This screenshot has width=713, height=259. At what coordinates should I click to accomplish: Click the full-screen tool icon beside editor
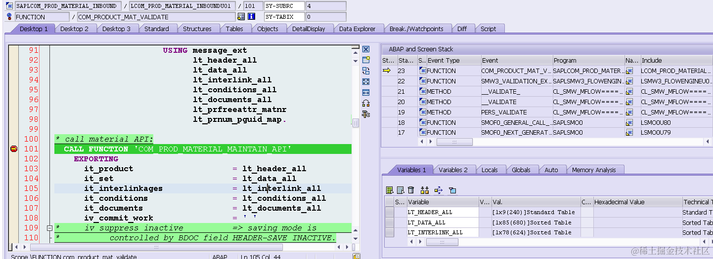point(366,81)
